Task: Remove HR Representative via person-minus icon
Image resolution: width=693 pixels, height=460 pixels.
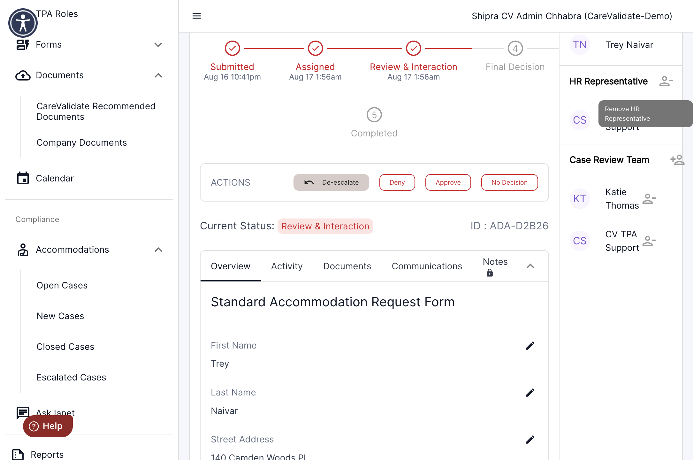Action: pos(666,81)
